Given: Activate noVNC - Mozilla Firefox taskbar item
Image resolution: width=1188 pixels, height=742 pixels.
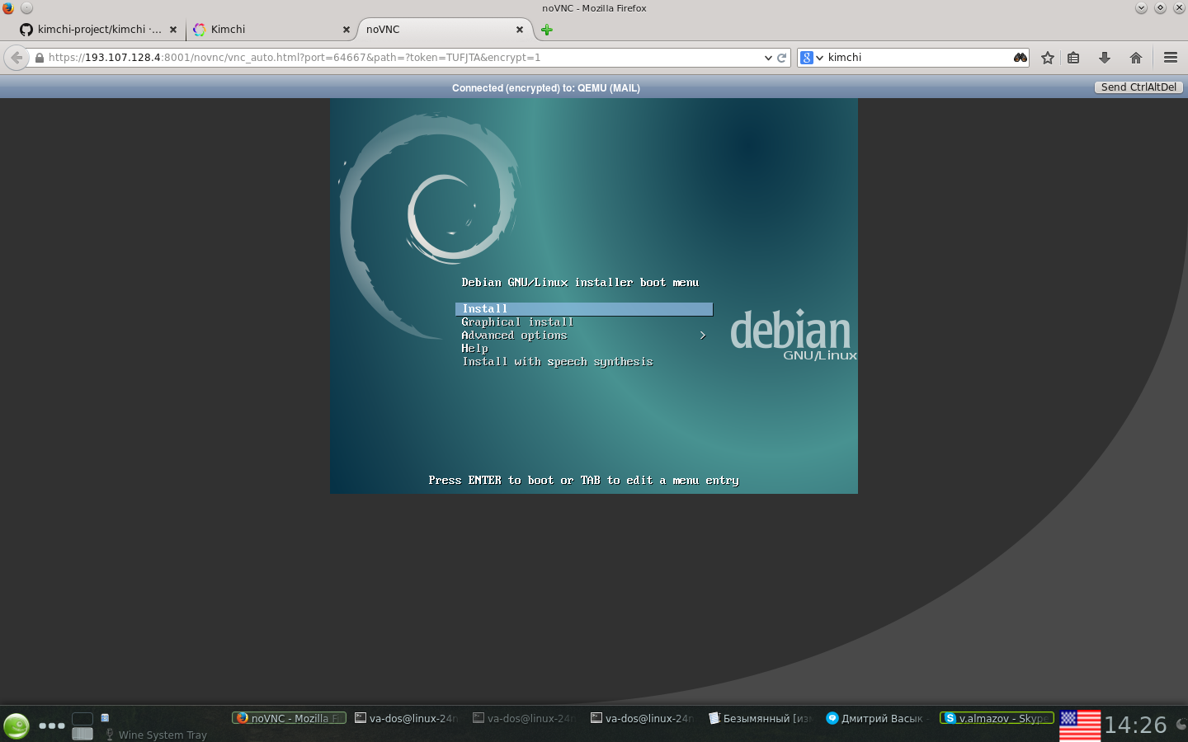Looking at the screenshot, I should point(289,718).
